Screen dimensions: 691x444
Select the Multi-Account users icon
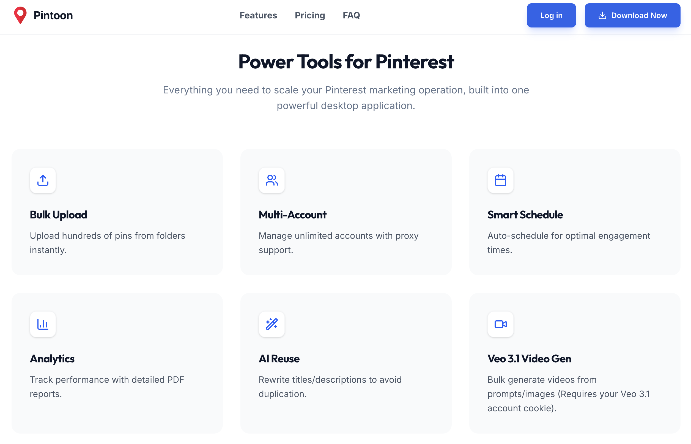click(272, 180)
